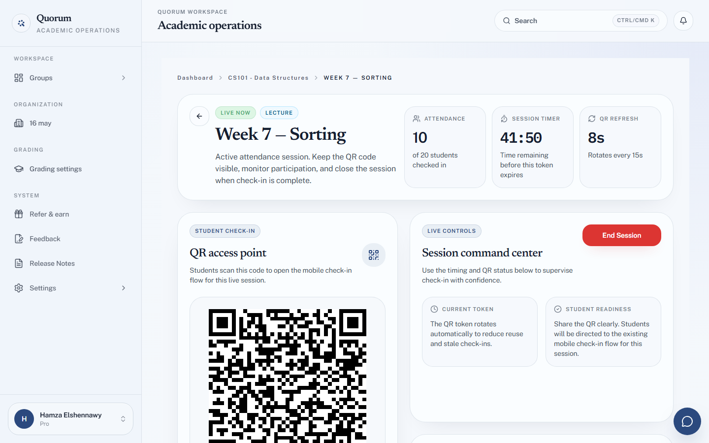
Task: Click the Hamza Elshennawy avatar
Action: pos(24,419)
